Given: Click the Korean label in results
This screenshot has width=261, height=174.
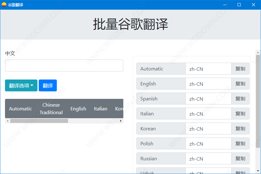Looking at the screenshot, I should (x=161, y=128).
